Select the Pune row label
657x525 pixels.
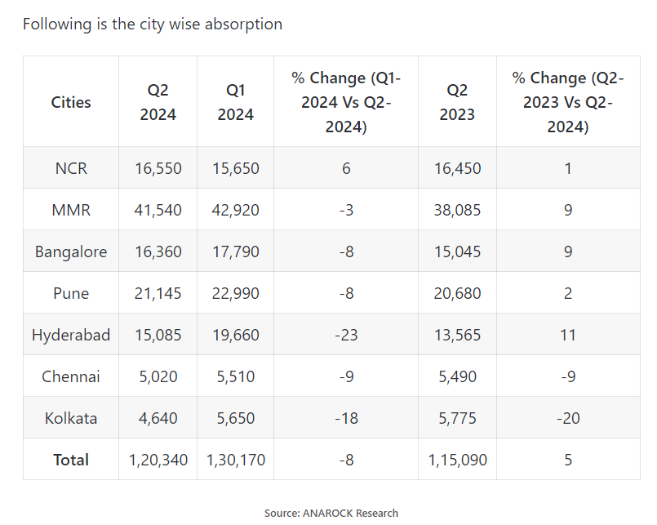click(x=71, y=293)
